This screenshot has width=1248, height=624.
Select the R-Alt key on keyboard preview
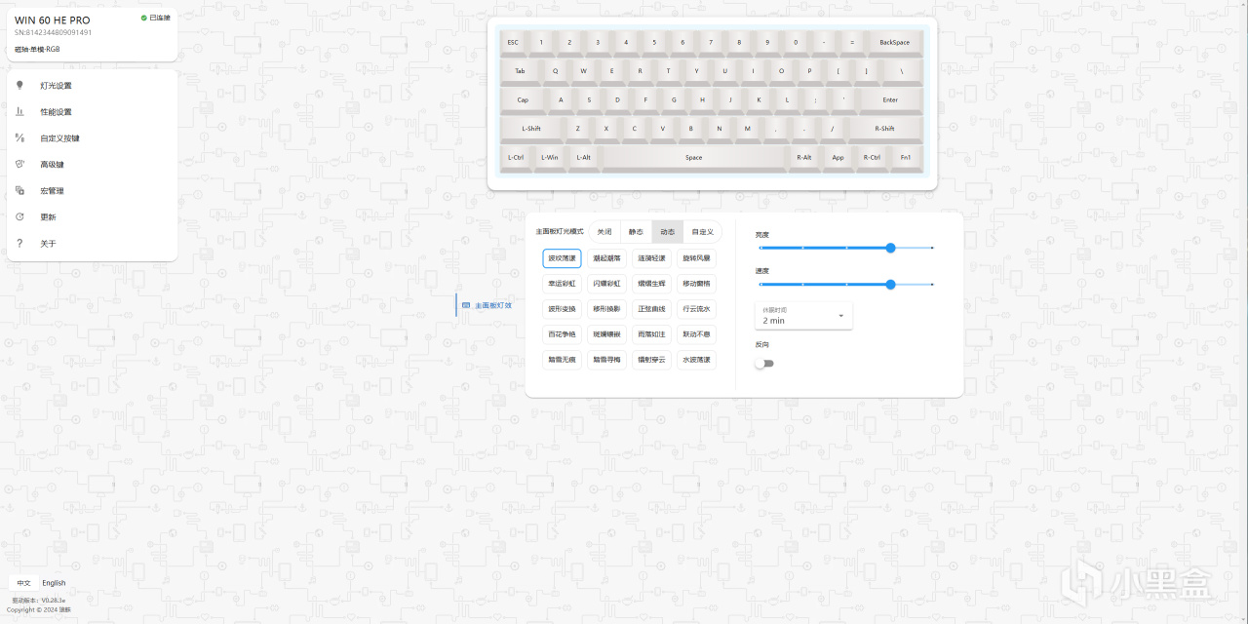tap(803, 157)
